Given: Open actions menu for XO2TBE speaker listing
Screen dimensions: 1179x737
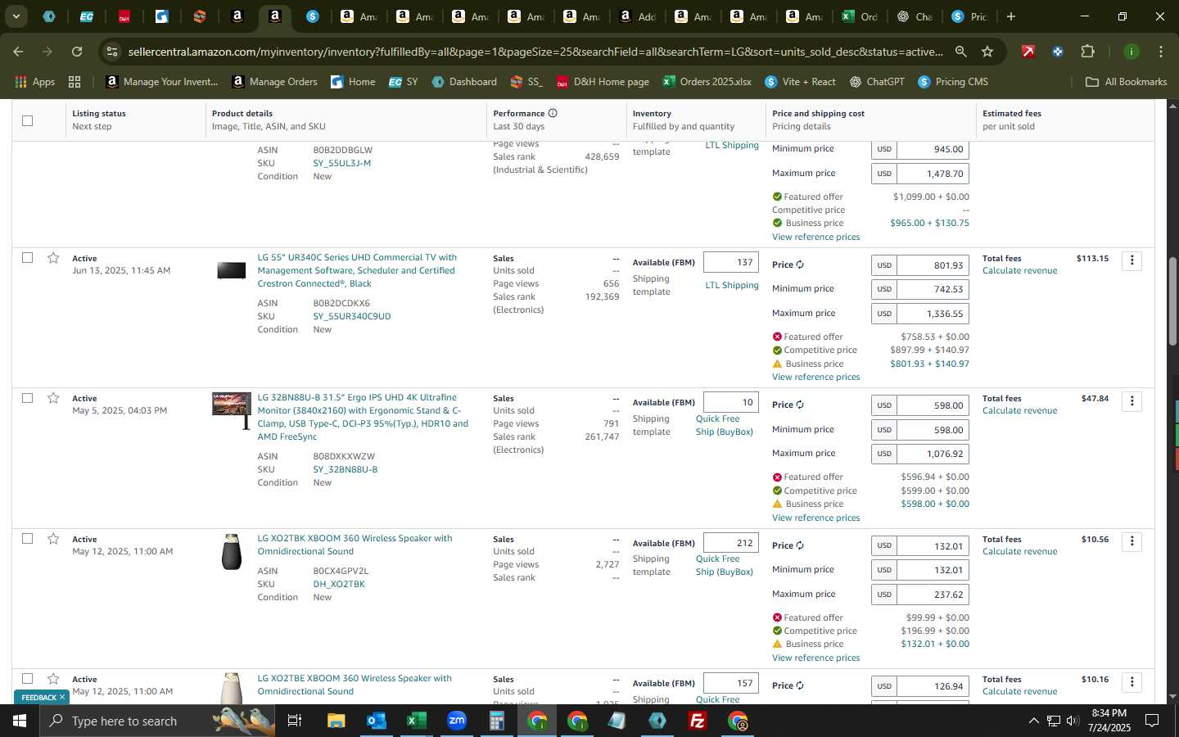Looking at the screenshot, I should click(x=1132, y=681).
